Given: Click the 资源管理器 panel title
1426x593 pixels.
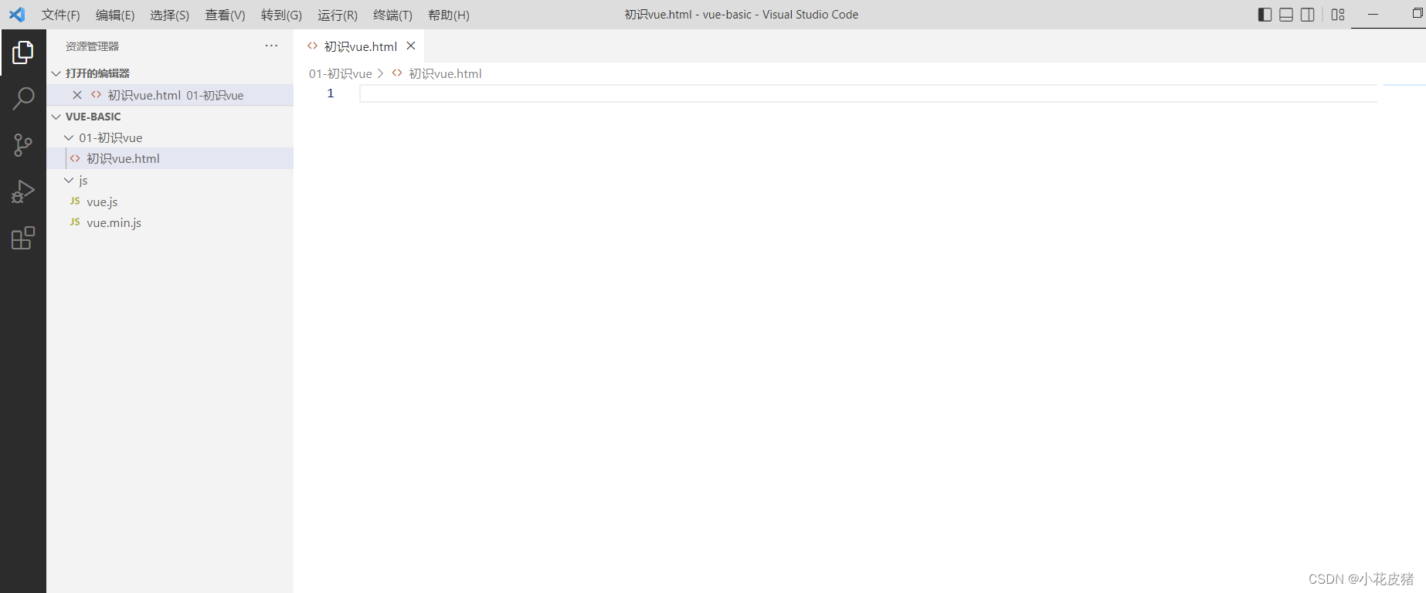Looking at the screenshot, I should [92, 46].
